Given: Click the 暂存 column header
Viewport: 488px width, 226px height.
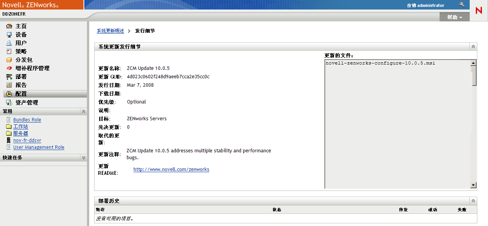Looking at the screenshot, I should [x=100, y=210].
